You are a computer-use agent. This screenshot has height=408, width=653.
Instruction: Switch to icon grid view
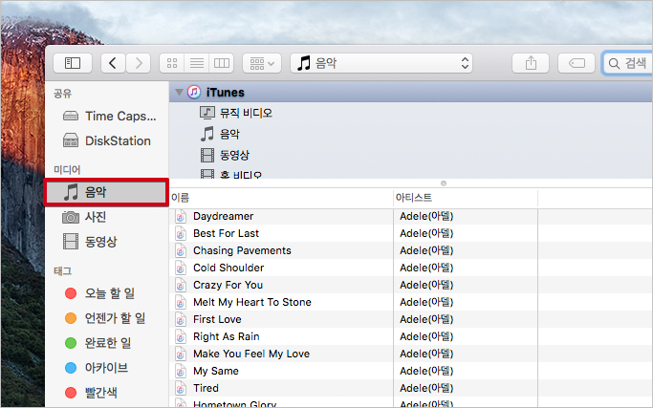click(172, 63)
